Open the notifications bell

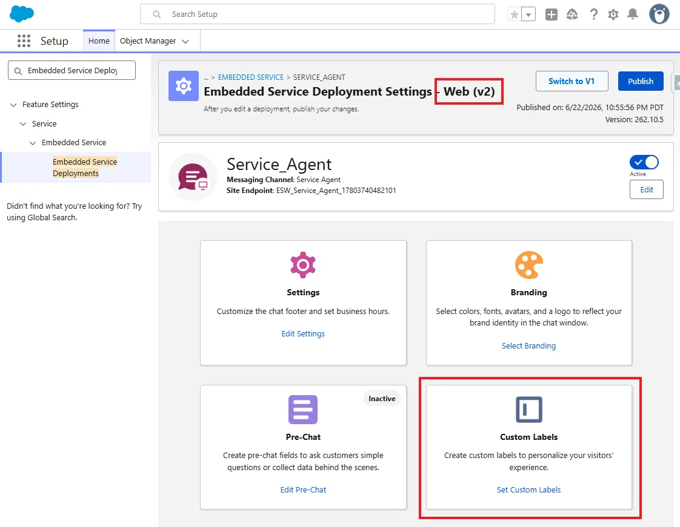tap(633, 15)
